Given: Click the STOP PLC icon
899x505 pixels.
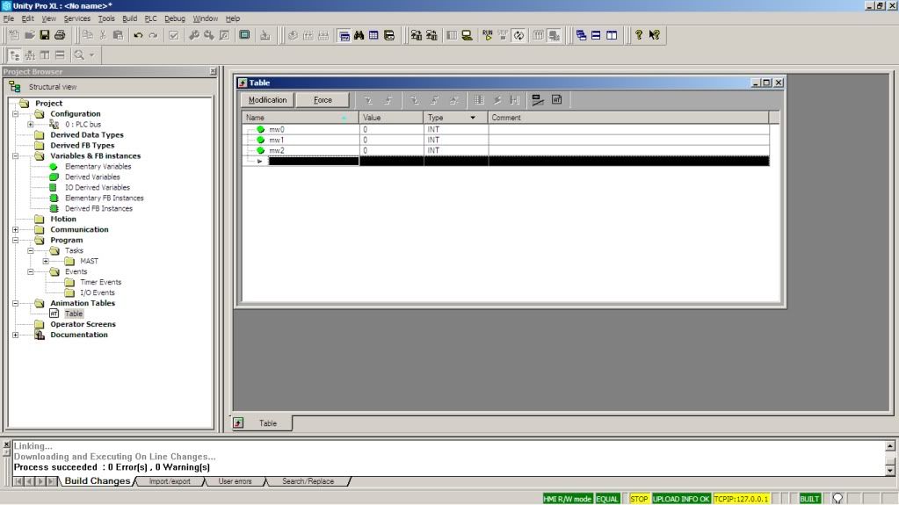Looking at the screenshot, I should [x=503, y=35].
